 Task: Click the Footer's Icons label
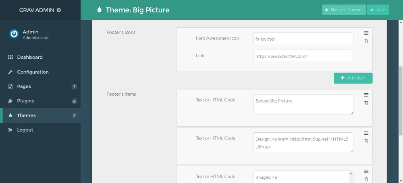tap(121, 32)
